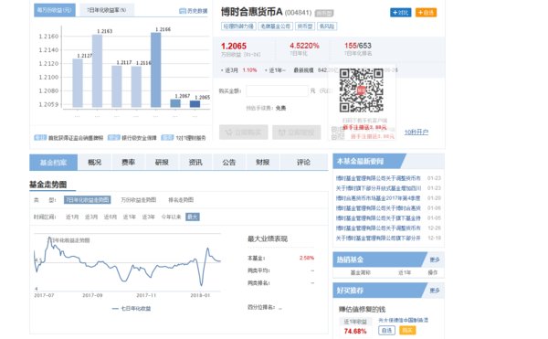Image resolution: width=548 pixels, height=339 pixels.
Task: Open the 公告 tab
Action: pyautogui.click(x=229, y=163)
